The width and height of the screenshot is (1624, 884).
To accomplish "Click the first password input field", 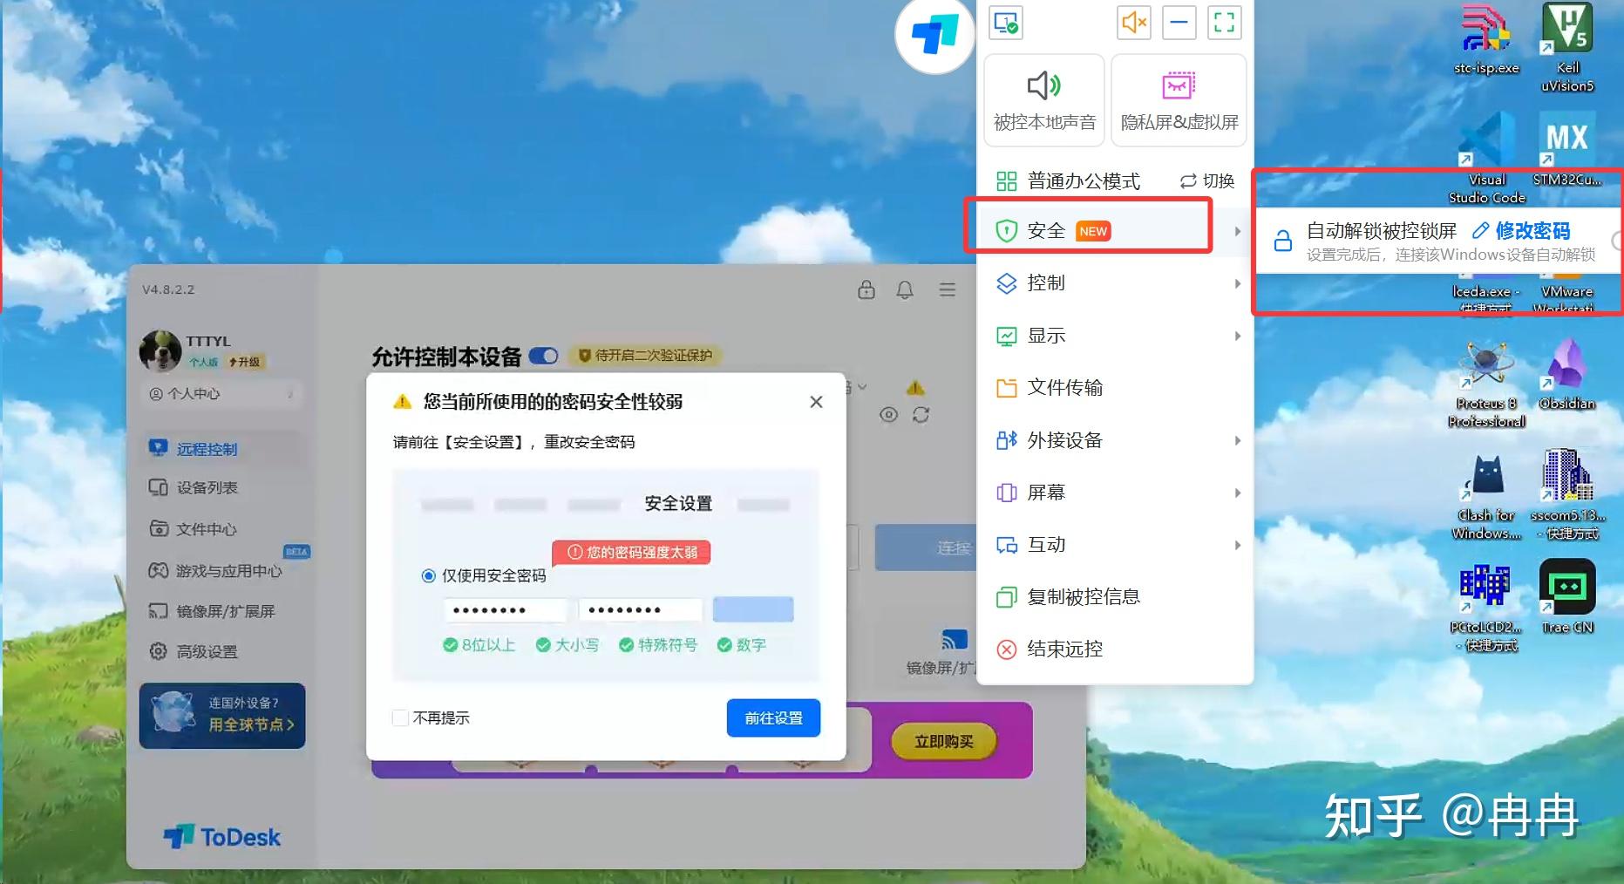I will click(506, 609).
